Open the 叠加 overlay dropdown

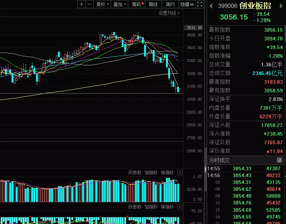point(120,4)
